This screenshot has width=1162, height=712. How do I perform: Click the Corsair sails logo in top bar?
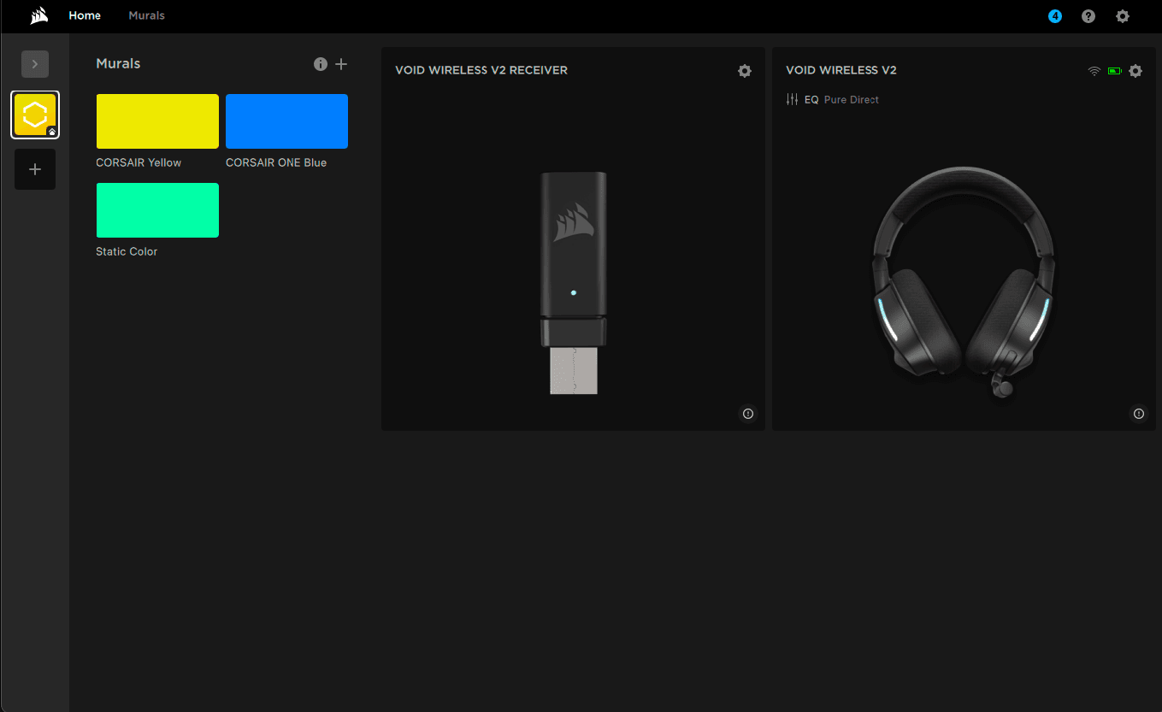click(x=39, y=16)
